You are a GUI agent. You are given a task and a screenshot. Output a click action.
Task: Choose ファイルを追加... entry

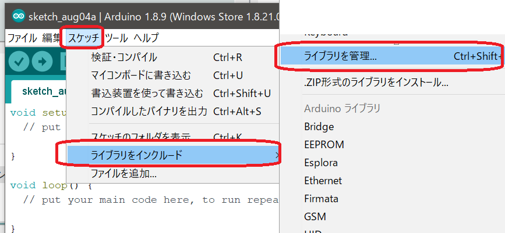point(172,174)
